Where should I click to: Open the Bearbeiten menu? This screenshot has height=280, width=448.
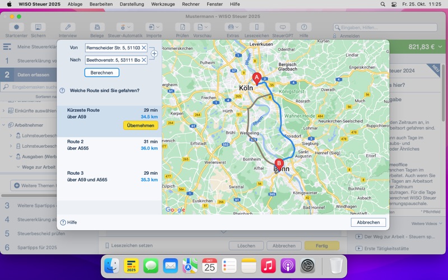tap(101, 4)
